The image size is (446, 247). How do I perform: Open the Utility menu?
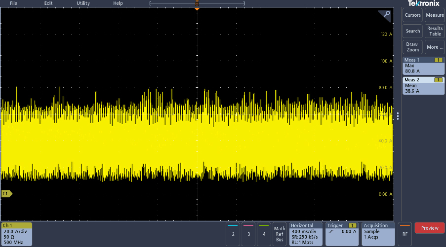tap(83, 3)
